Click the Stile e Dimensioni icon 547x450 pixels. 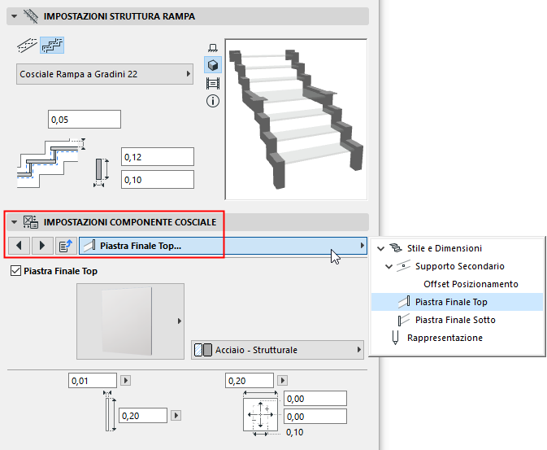tap(396, 248)
